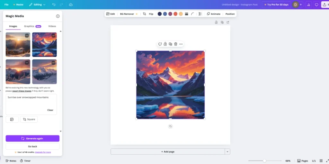Open the analytics bar chart icon
329x164 pixels.
(x=308, y=5)
